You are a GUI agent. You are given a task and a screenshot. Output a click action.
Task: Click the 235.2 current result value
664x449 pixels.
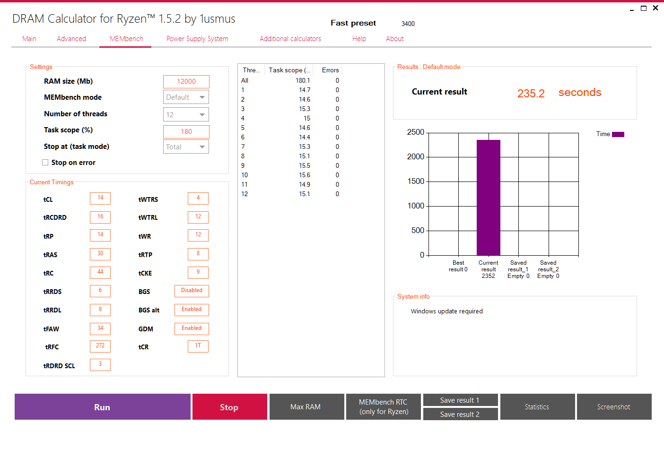point(531,93)
